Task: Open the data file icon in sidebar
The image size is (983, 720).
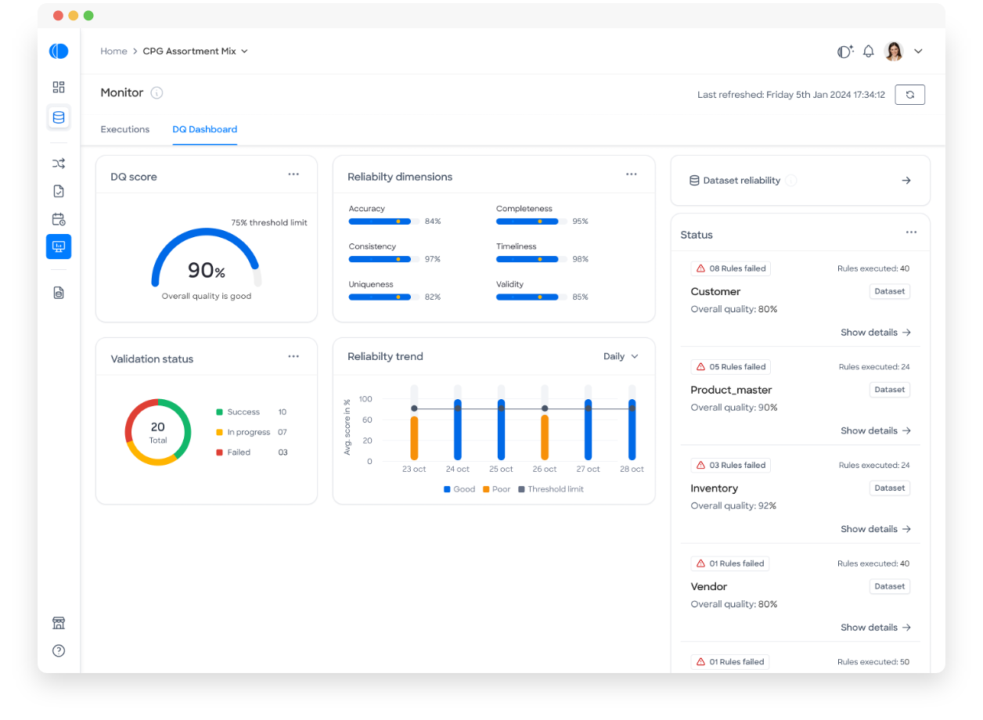Action: coord(59,293)
